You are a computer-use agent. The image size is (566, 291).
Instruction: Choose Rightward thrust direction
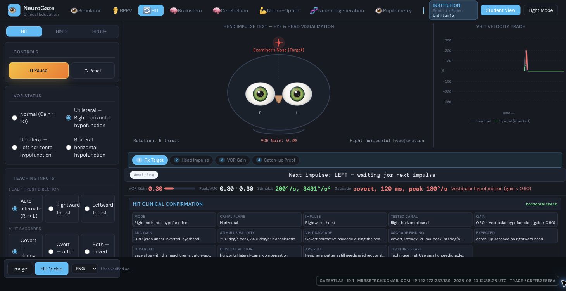(62, 208)
